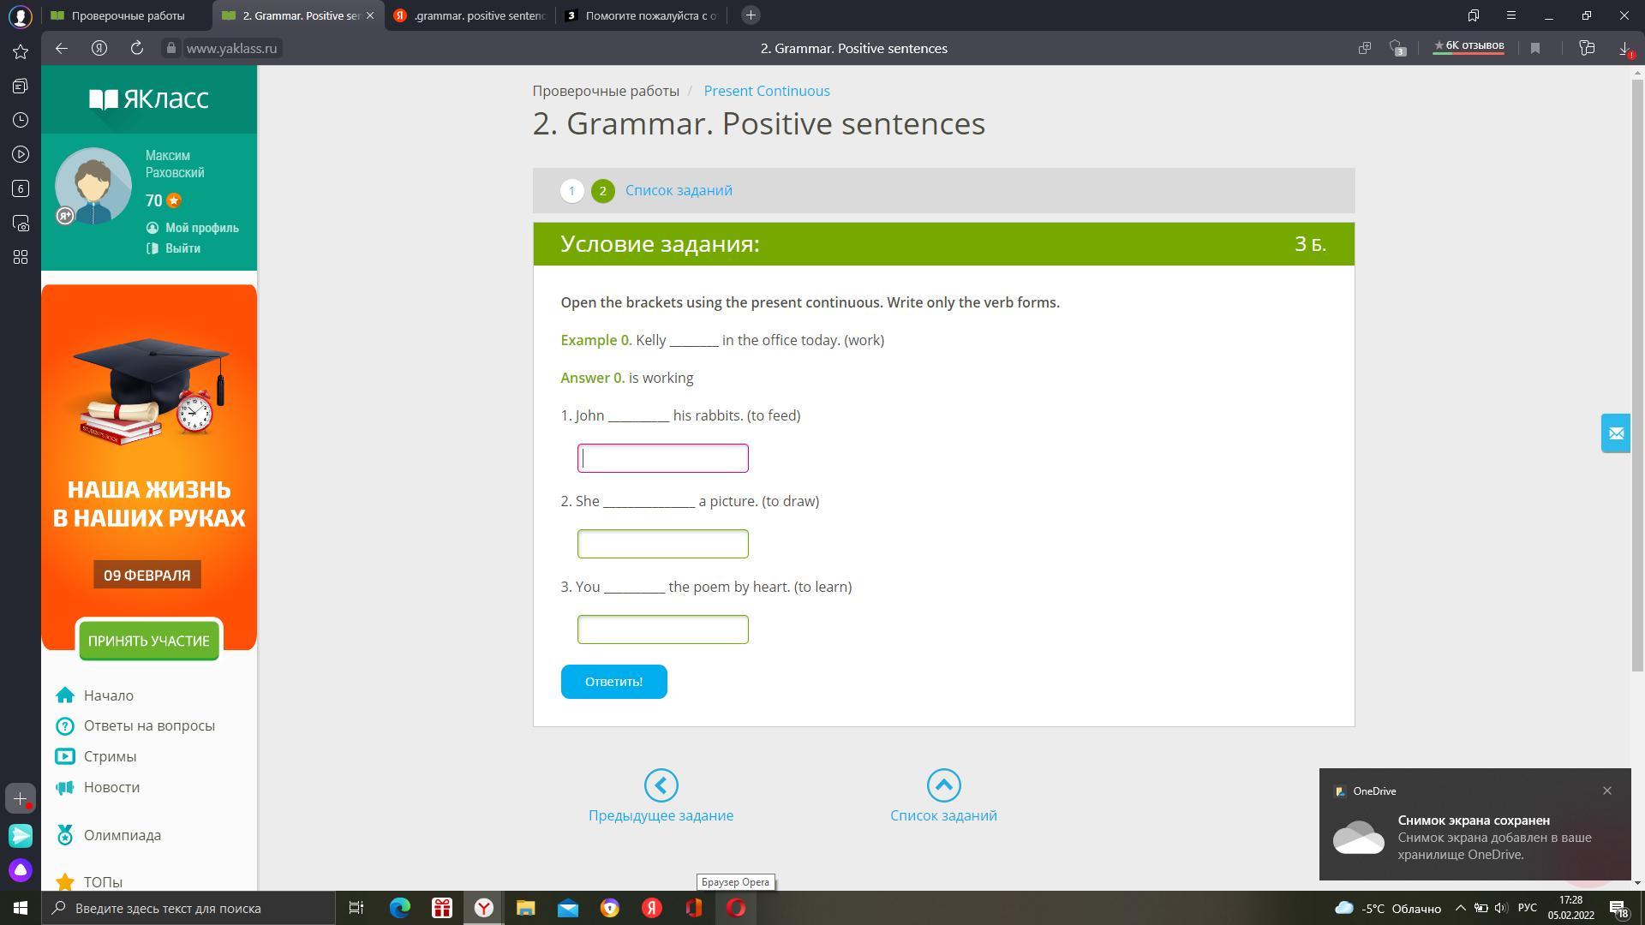Open the history clock icon in sidebar
1645x925 pixels.
pyautogui.click(x=21, y=120)
